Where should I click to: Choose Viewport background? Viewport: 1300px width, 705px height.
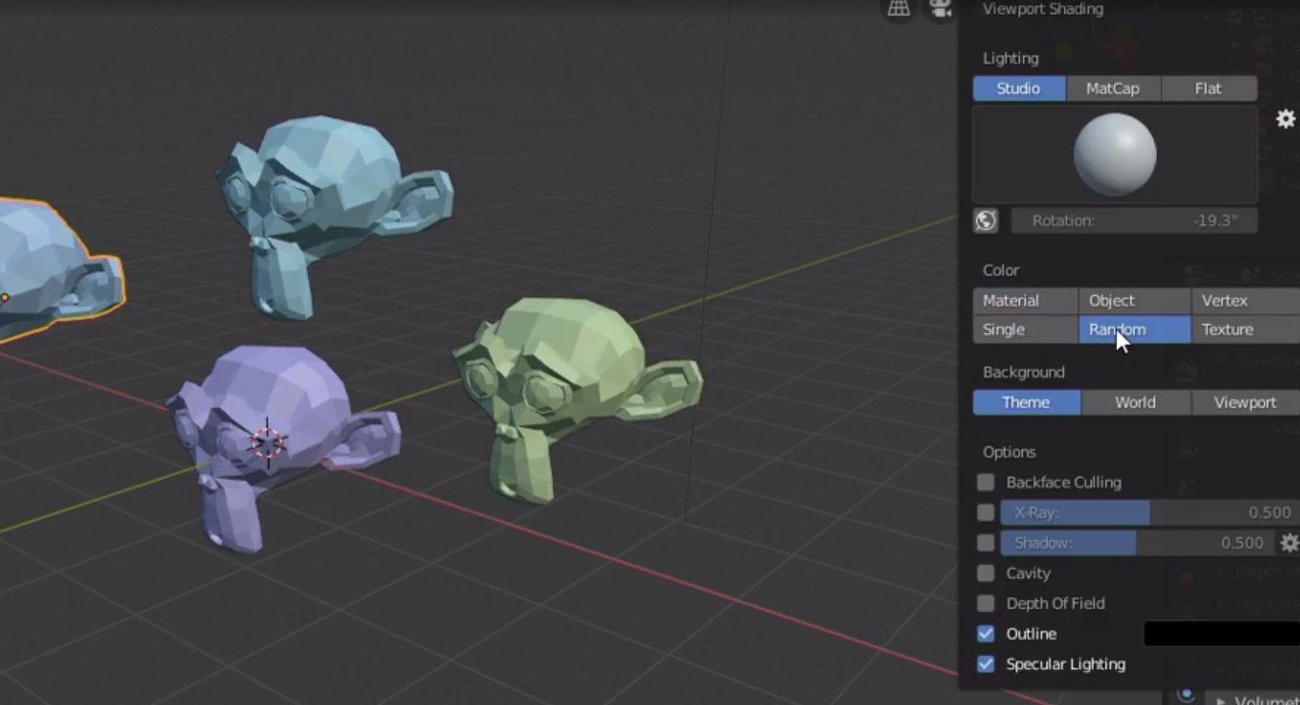(x=1245, y=402)
